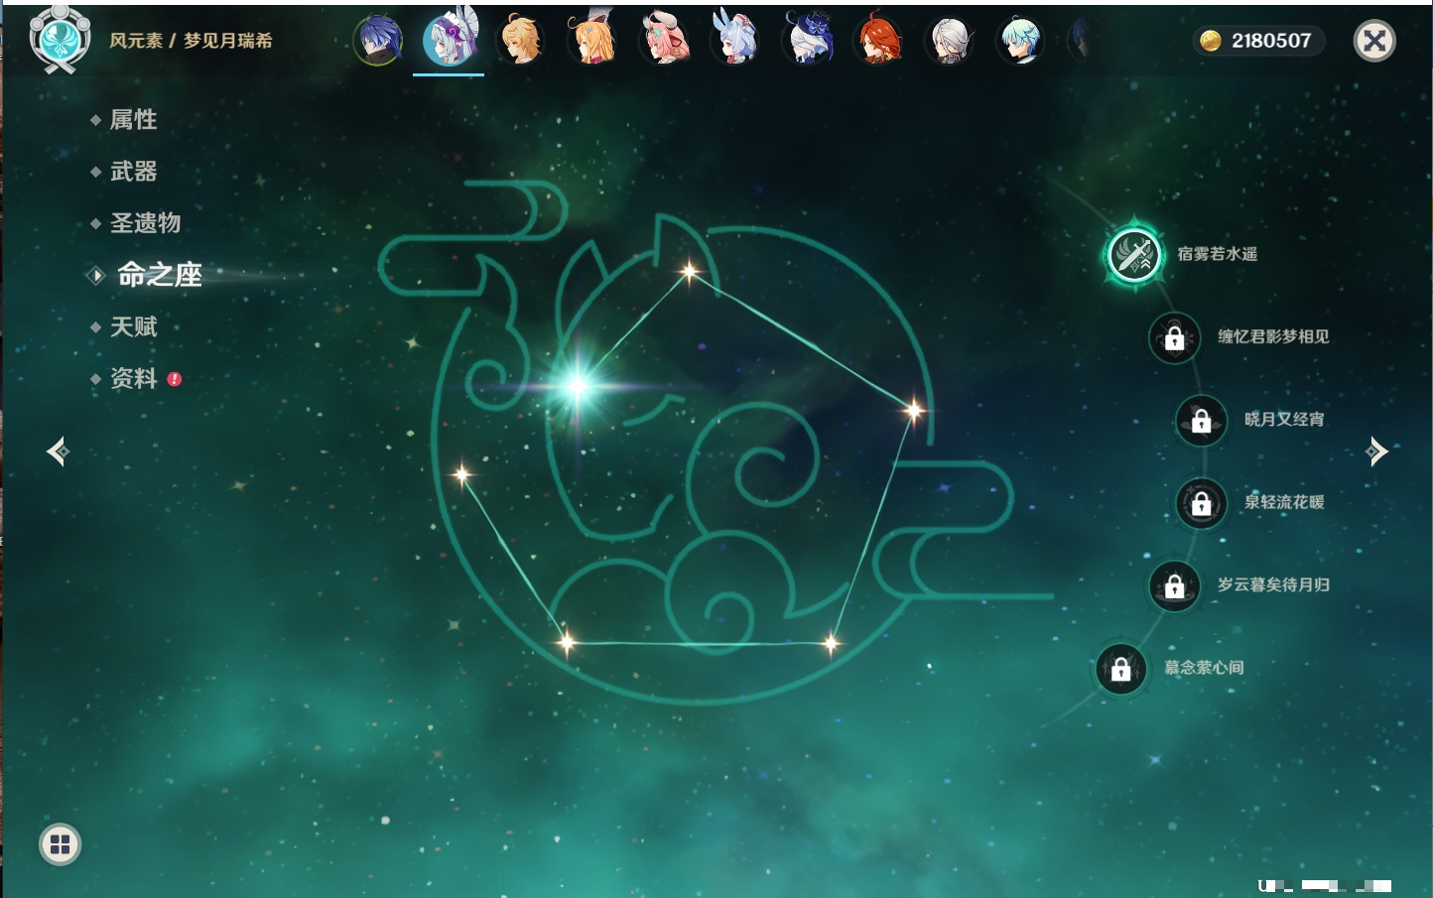1433x898 pixels.
Task: Select the highlighted Mizuki portrait with purple hat
Action: pyautogui.click(x=449, y=40)
